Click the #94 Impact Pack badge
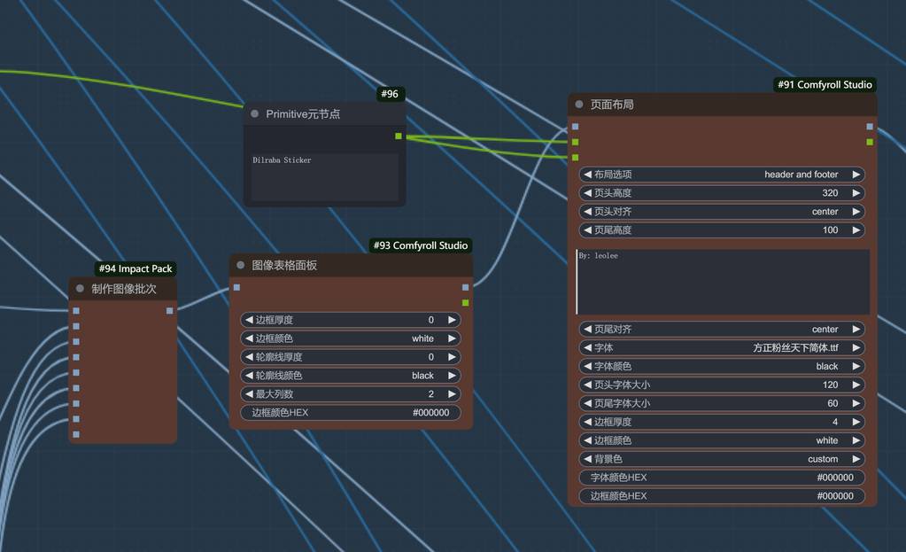Image resolution: width=906 pixels, height=552 pixels. pos(136,268)
